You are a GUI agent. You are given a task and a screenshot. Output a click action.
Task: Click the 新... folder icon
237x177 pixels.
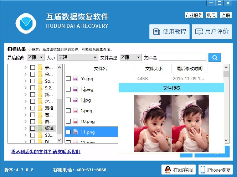tap(40, 94)
